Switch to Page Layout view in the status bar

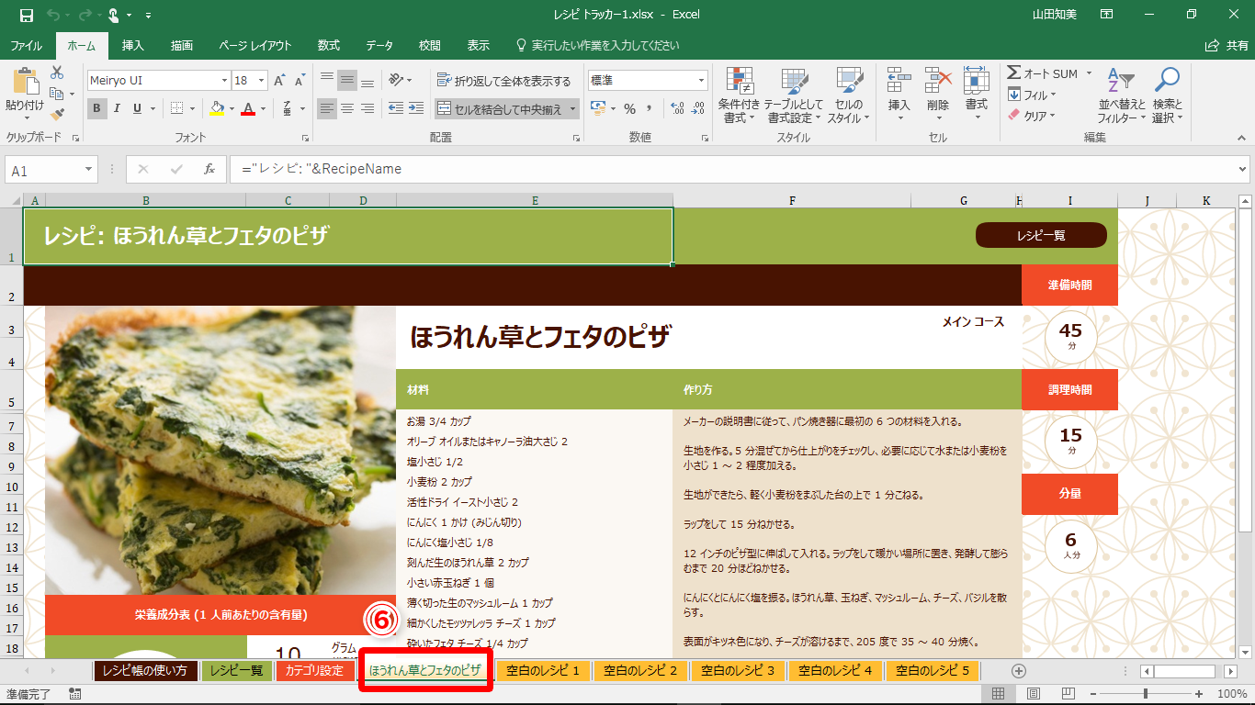pyautogui.click(x=1033, y=694)
